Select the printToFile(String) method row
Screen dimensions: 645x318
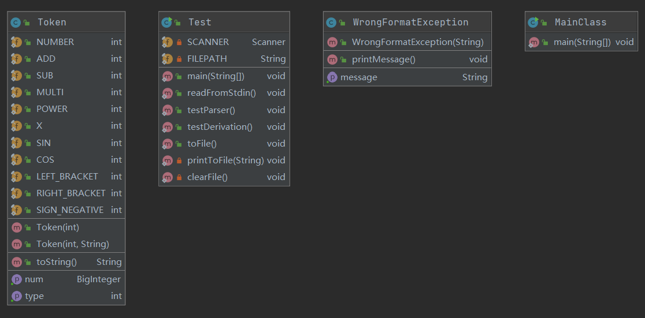[225, 160]
